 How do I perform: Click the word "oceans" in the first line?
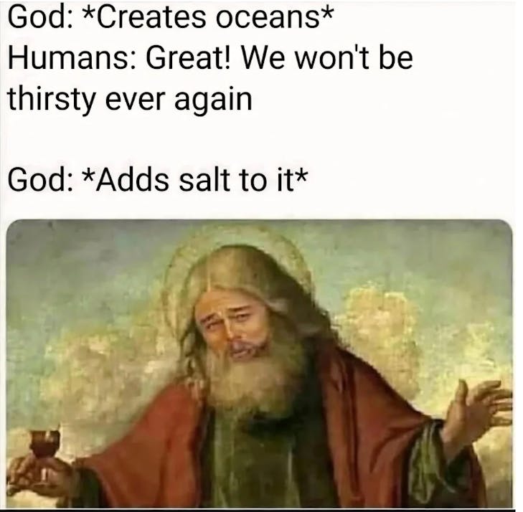tap(267, 19)
